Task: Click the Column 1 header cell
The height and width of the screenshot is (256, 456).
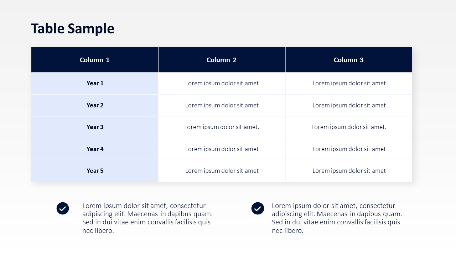Action: tap(95, 60)
